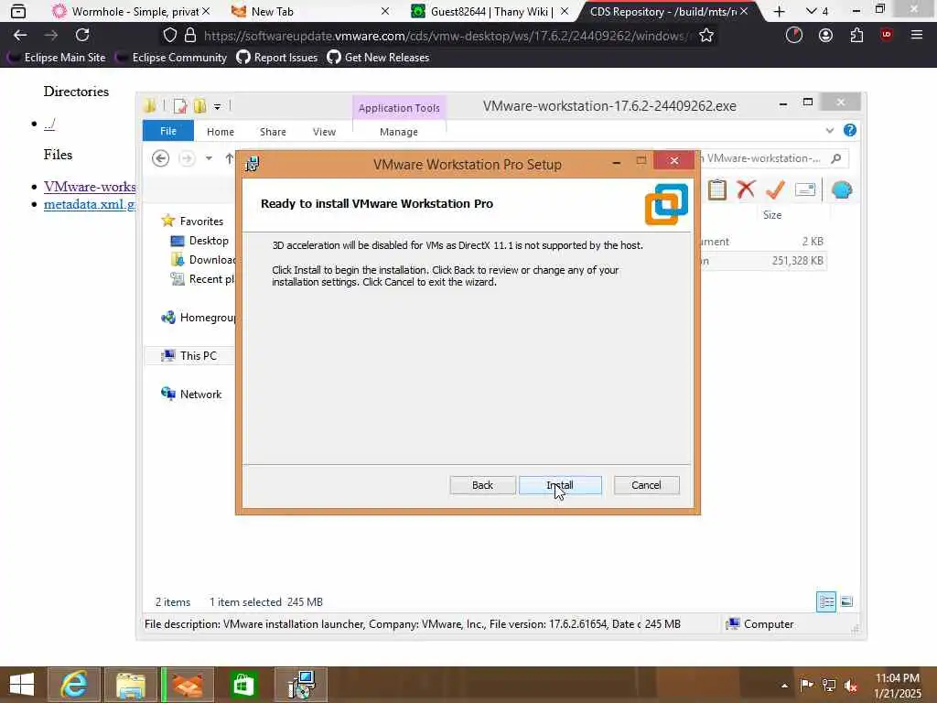Select Desktop in Explorer navigation pane

tap(199, 241)
